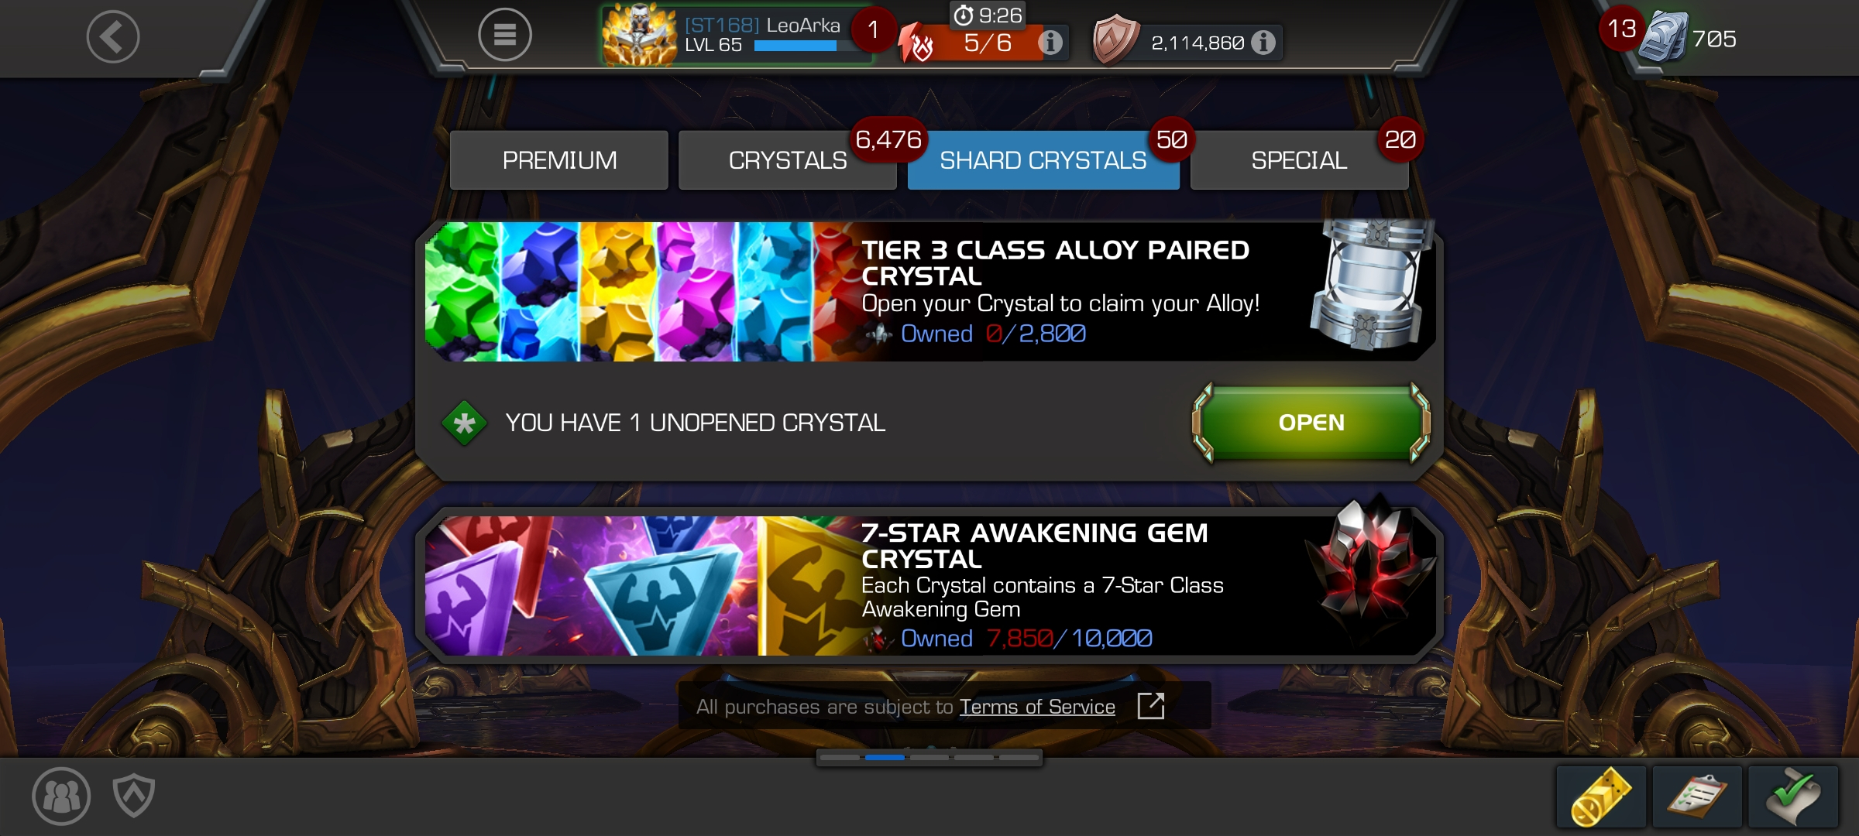Follow the Terms of Service link
This screenshot has height=836, width=1859.
pyautogui.click(x=1037, y=707)
